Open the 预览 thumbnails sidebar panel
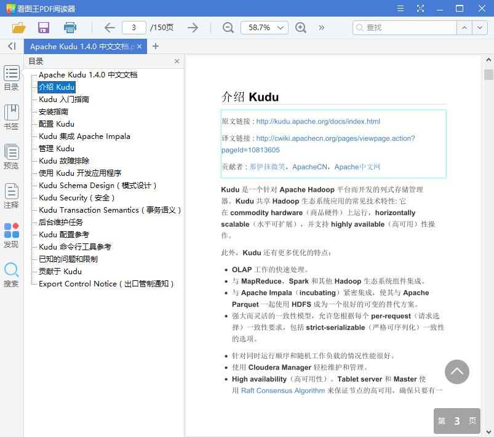This screenshot has height=437, width=494. click(x=11, y=157)
